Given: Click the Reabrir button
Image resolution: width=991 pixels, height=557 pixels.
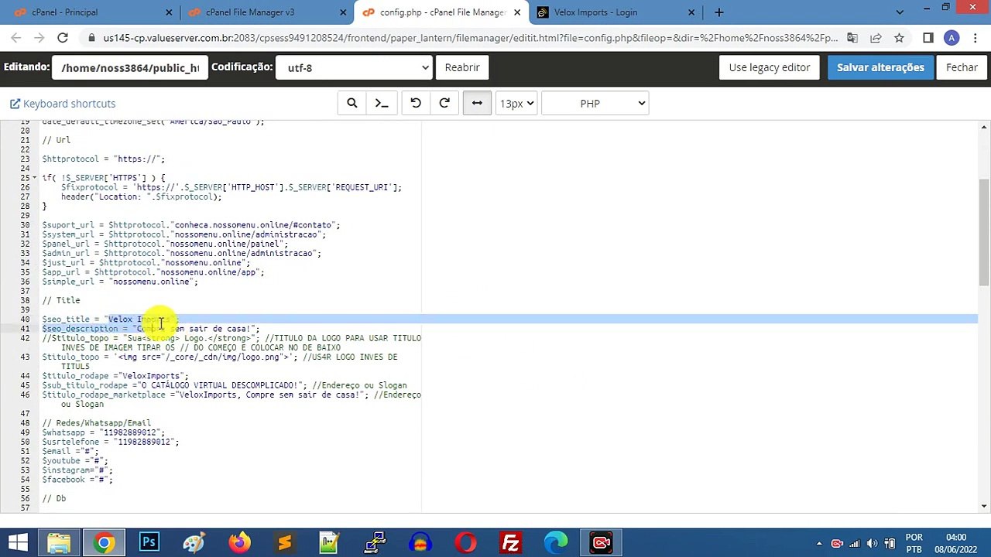Looking at the screenshot, I should point(462,67).
